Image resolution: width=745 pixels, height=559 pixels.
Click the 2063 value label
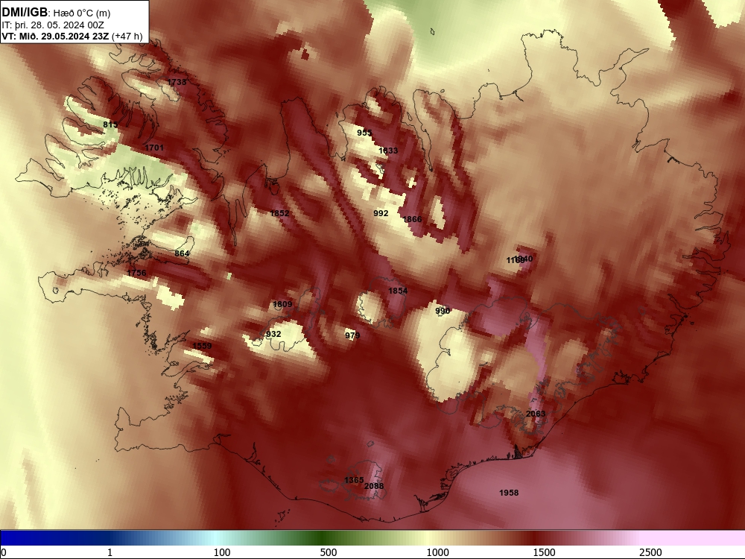pos(536,414)
